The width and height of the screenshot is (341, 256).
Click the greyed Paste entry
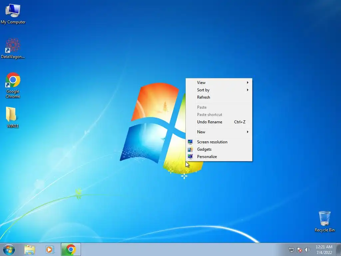(219, 107)
